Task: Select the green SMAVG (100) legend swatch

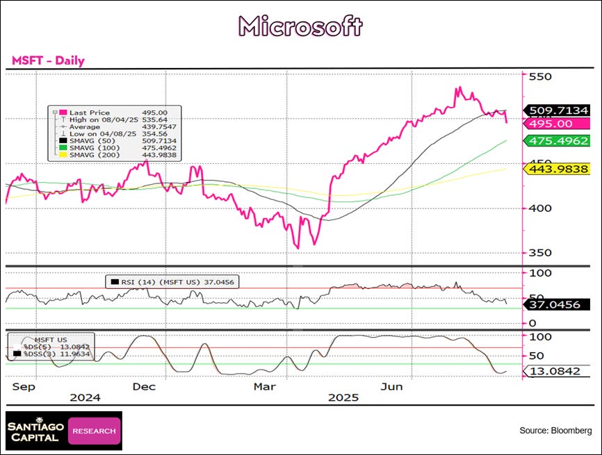Action: [x=63, y=148]
